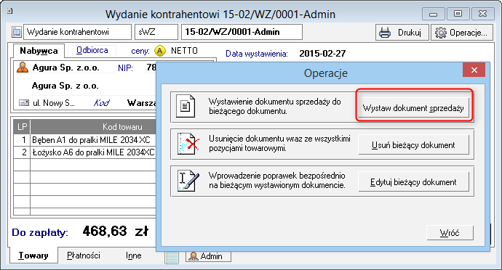Click the Agura Sp. z.o.o. contractor name
The image size is (502, 270).
pos(65,67)
